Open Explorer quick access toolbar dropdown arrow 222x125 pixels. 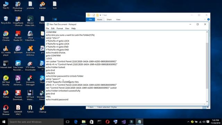tap(100, 15)
